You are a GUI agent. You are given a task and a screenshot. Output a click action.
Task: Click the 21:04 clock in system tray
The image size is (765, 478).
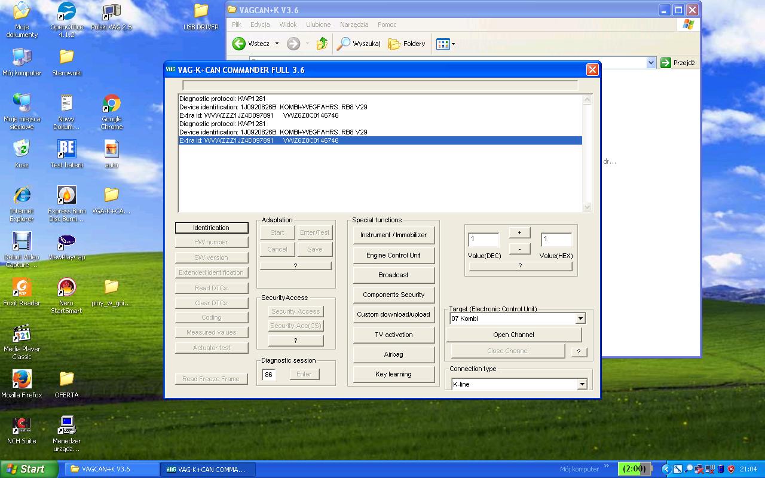(748, 469)
